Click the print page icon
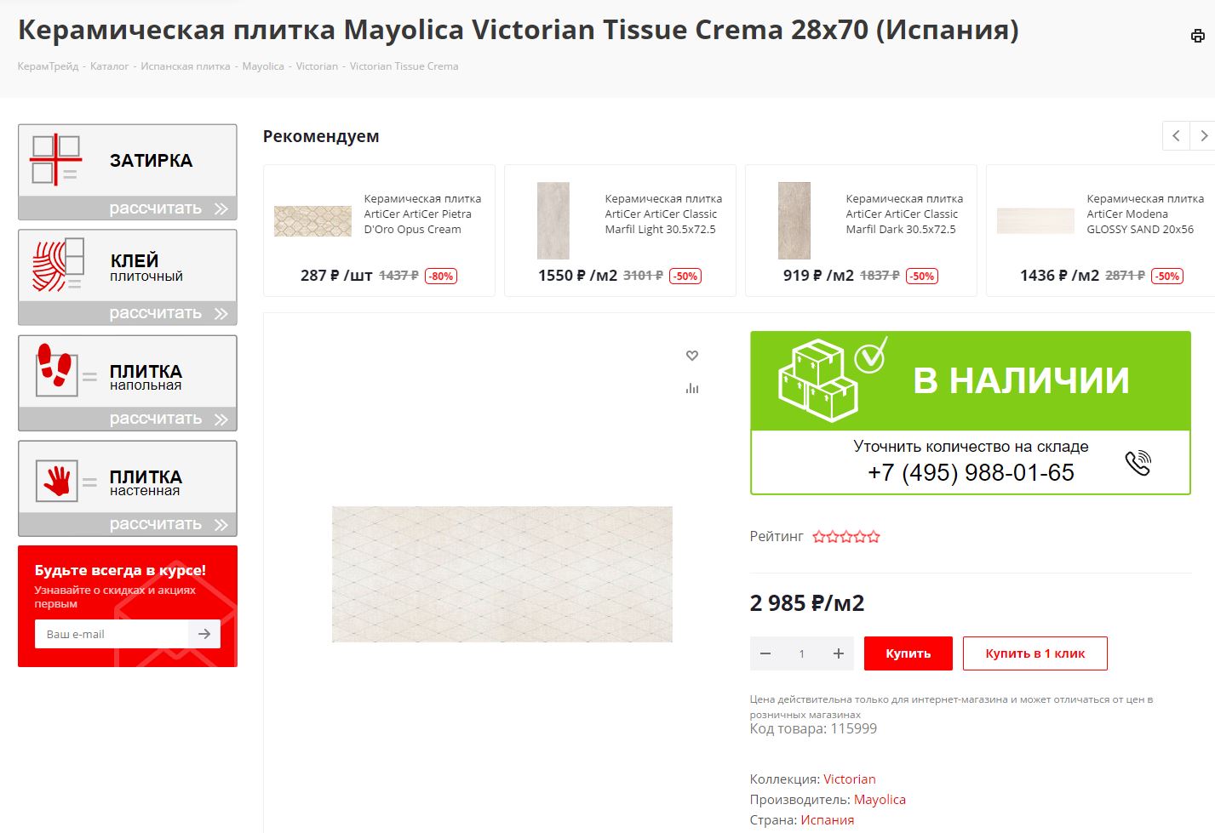1215x833 pixels. pyautogui.click(x=1197, y=36)
